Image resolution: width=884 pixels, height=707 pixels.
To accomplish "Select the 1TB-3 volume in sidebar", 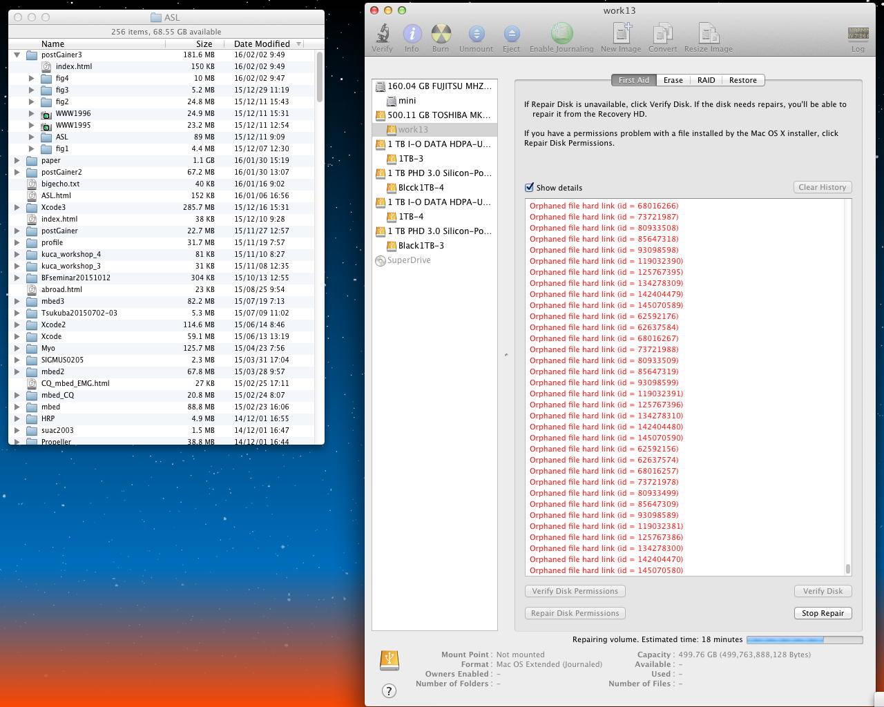I will (411, 159).
